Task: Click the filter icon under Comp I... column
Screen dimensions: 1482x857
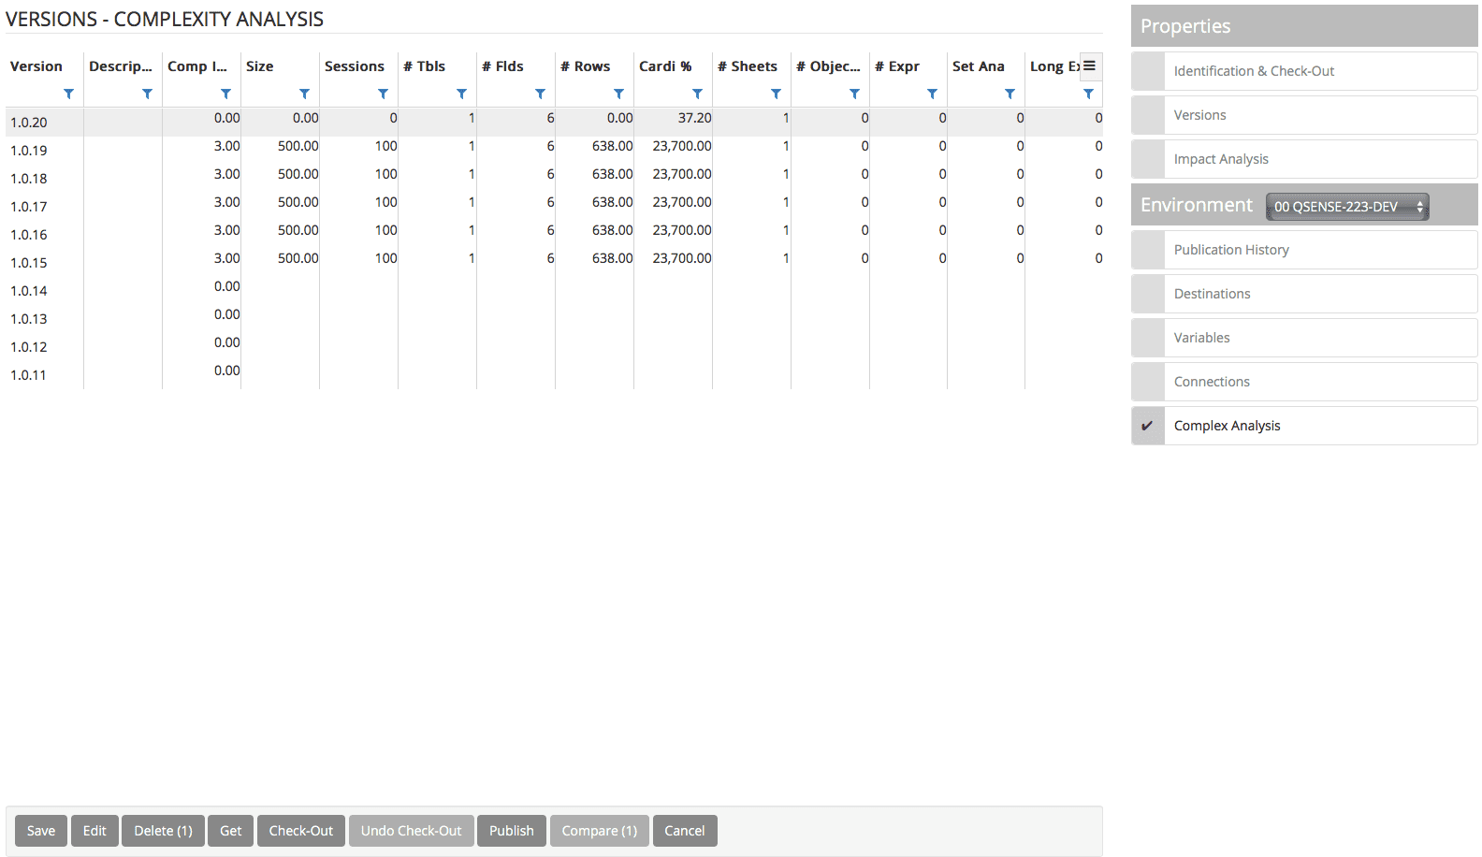Action: click(x=225, y=94)
